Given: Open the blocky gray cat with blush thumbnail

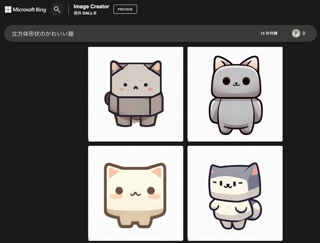Looking at the screenshot, I should (x=136, y=94).
